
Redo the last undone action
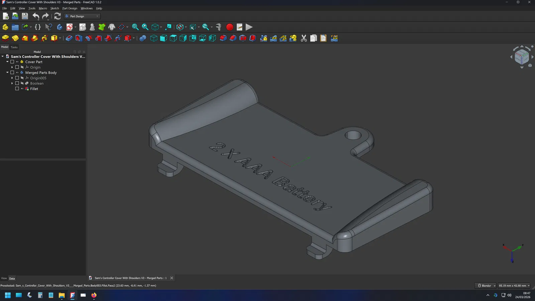(x=45, y=16)
